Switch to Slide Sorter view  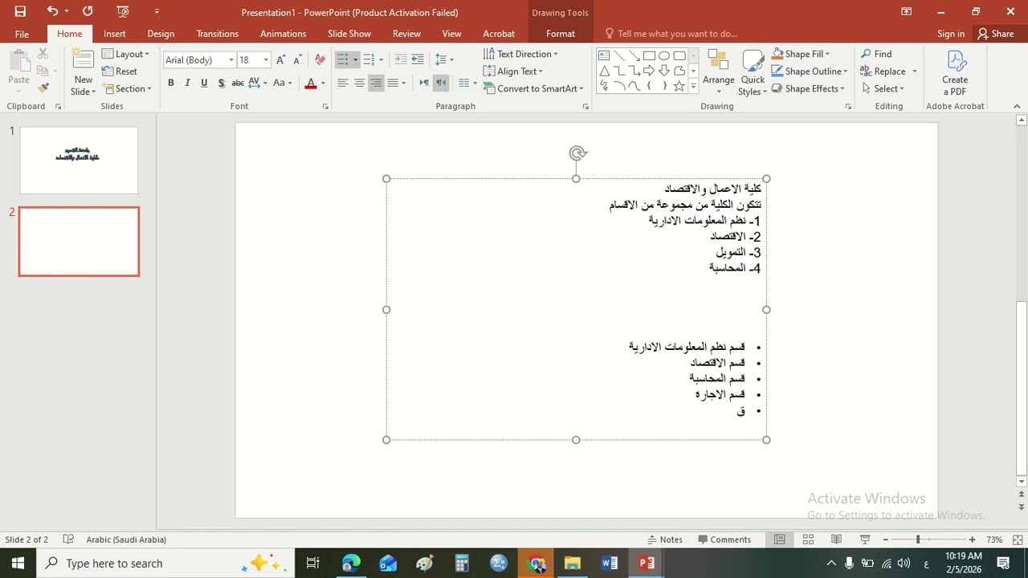pos(808,539)
